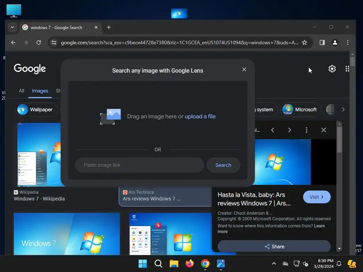Select This PC desktop icon
The height and width of the screenshot is (272, 363).
click(14, 11)
